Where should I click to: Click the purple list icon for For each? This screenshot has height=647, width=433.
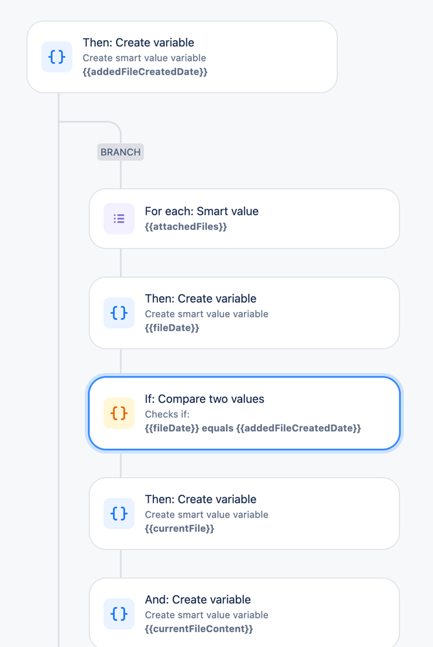point(119,219)
